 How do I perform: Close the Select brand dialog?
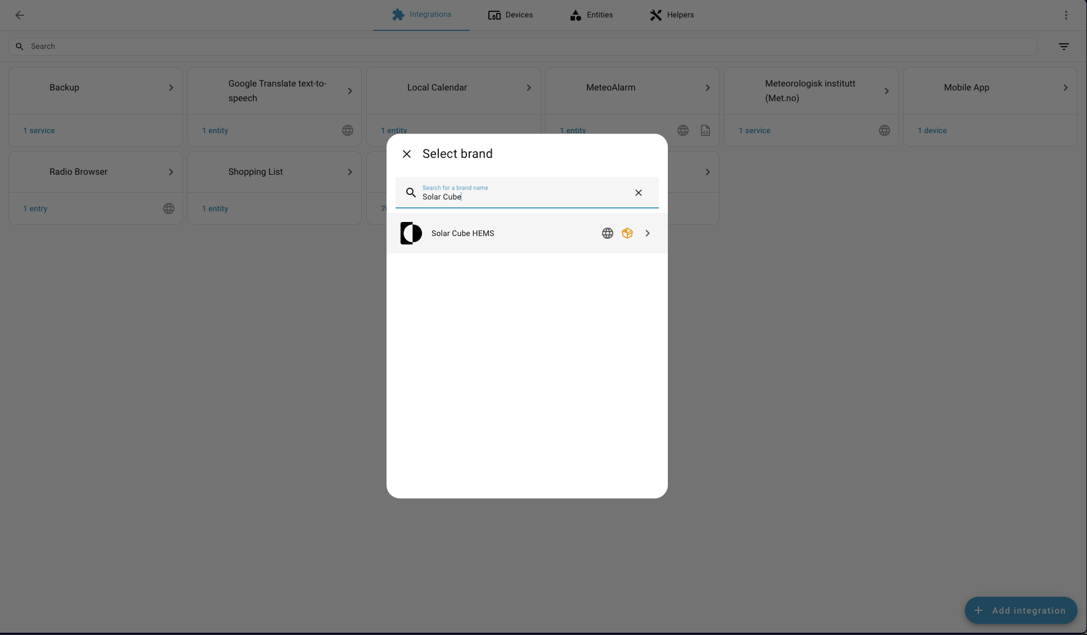(x=407, y=154)
